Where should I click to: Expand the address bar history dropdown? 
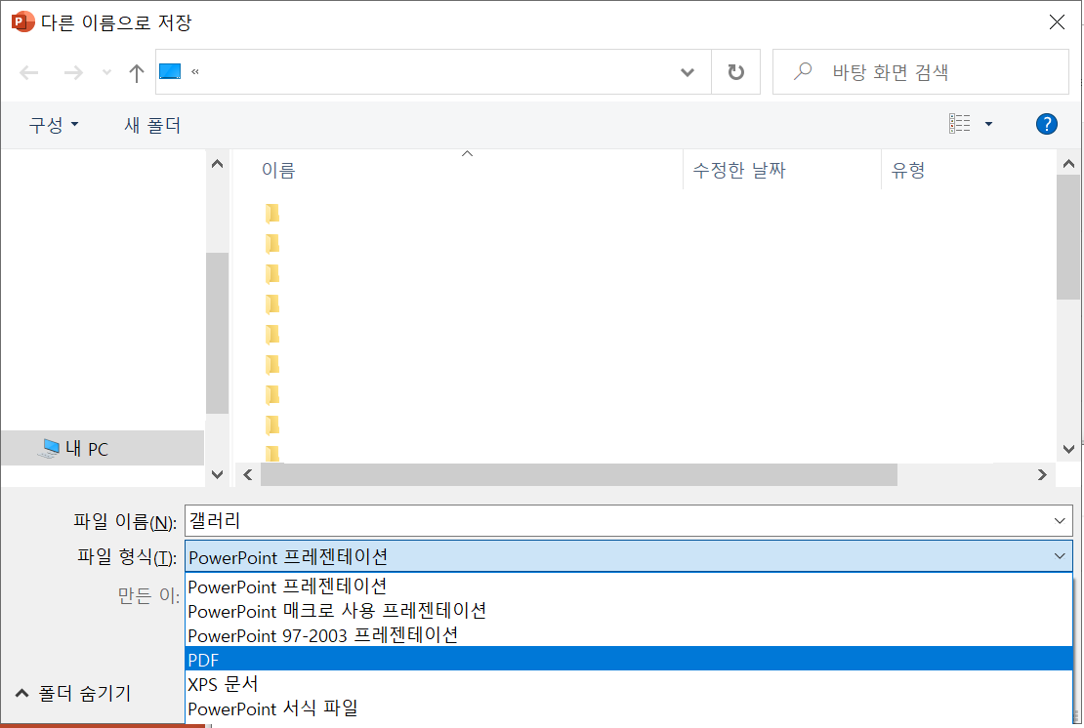(688, 72)
